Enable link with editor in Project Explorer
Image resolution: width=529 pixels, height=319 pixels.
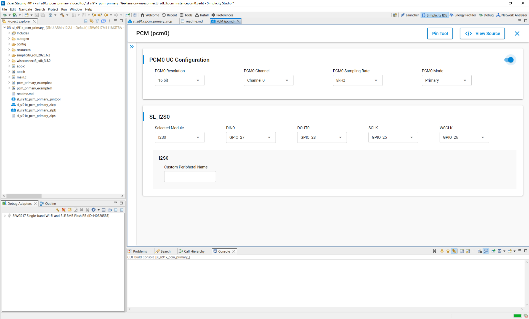pos(91,21)
